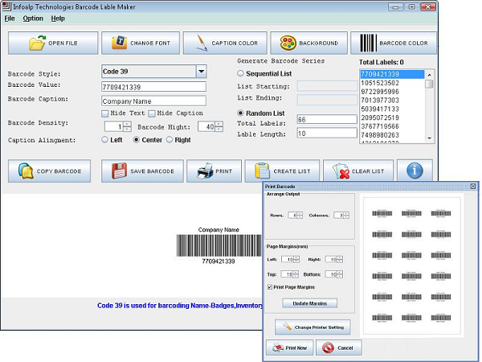Copy the barcode to clipboard
The image size is (482, 362).
(50, 171)
